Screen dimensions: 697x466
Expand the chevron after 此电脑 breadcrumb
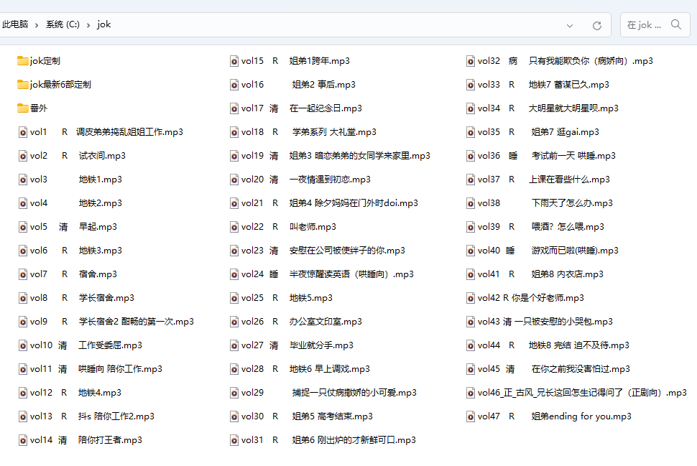36,25
